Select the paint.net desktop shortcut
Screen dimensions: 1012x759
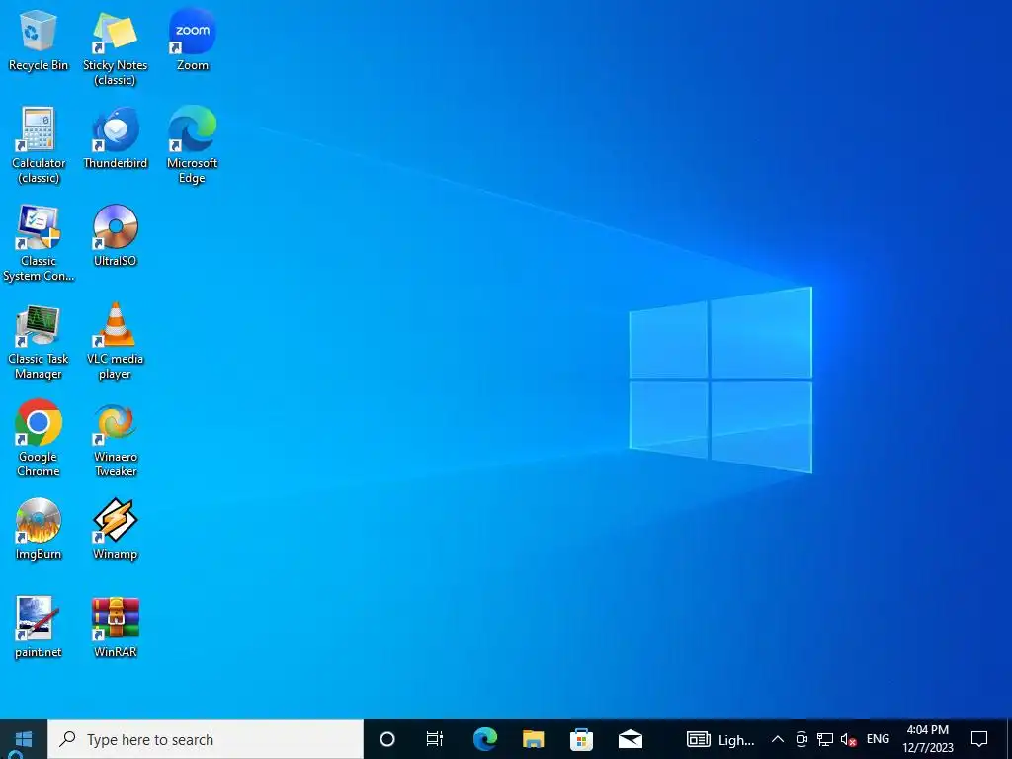(x=39, y=628)
